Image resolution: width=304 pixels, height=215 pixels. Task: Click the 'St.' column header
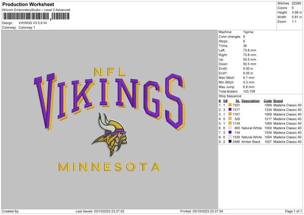pos(238,101)
